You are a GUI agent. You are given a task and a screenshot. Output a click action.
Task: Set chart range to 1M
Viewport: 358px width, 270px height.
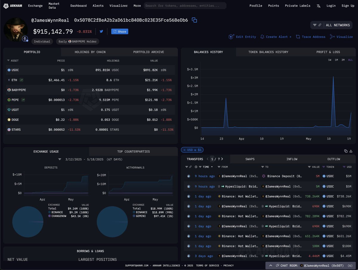click(336, 60)
